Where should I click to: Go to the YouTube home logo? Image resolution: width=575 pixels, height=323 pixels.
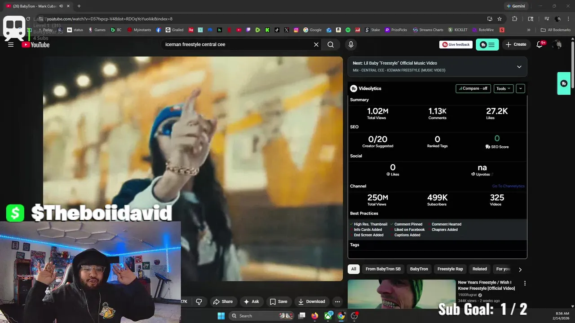pos(35,44)
